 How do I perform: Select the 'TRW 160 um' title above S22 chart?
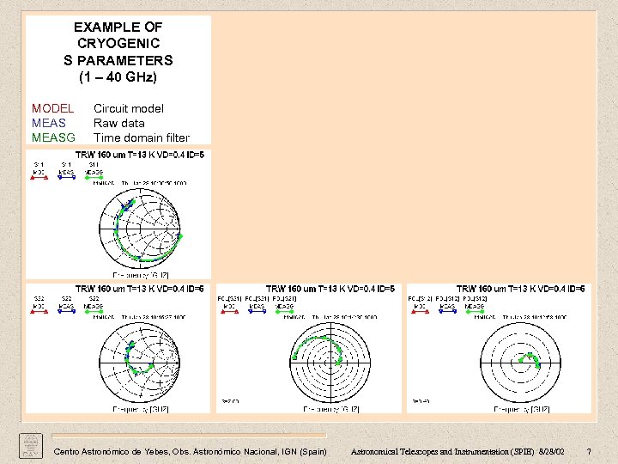click(140, 289)
